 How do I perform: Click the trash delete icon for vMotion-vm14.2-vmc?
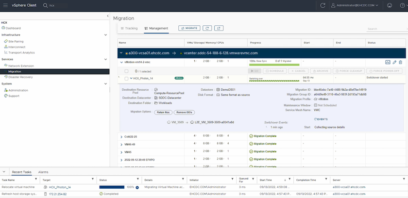click(x=401, y=63)
